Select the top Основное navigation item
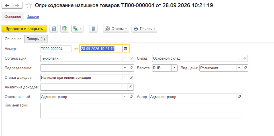The image size is (274, 136). pyautogui.click(x=13, y=17)
